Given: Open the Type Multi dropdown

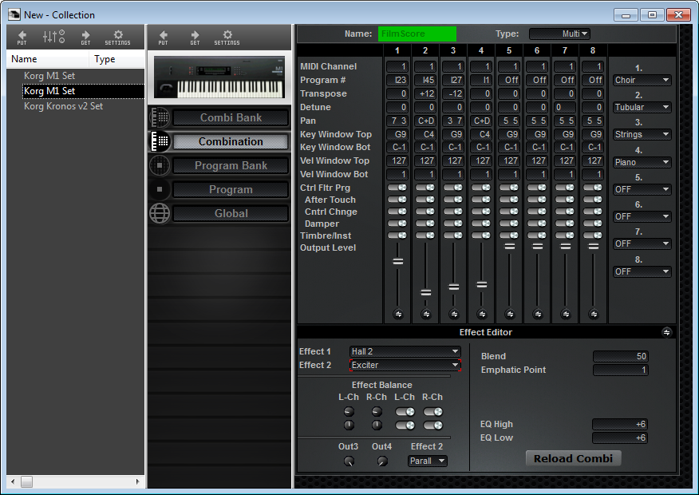Looking at the screenshot, I should pos(559,34).
